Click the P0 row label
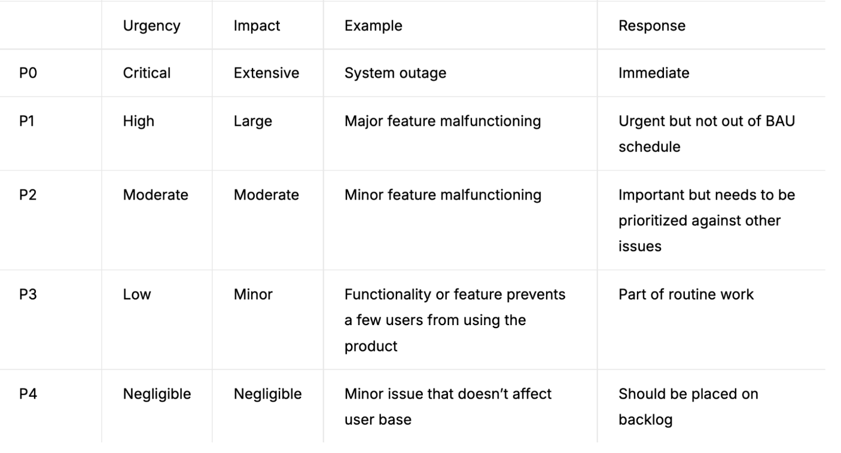This screenshot has height=453, width=841. click(29, 73)
